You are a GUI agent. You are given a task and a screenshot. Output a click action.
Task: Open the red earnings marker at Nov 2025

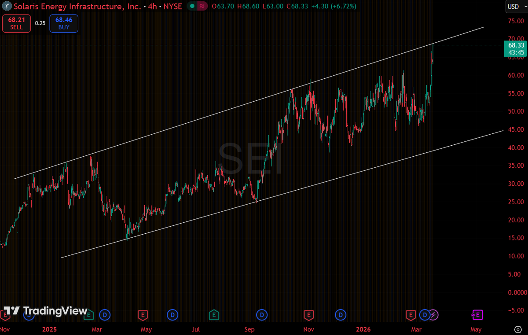point(308,314)
